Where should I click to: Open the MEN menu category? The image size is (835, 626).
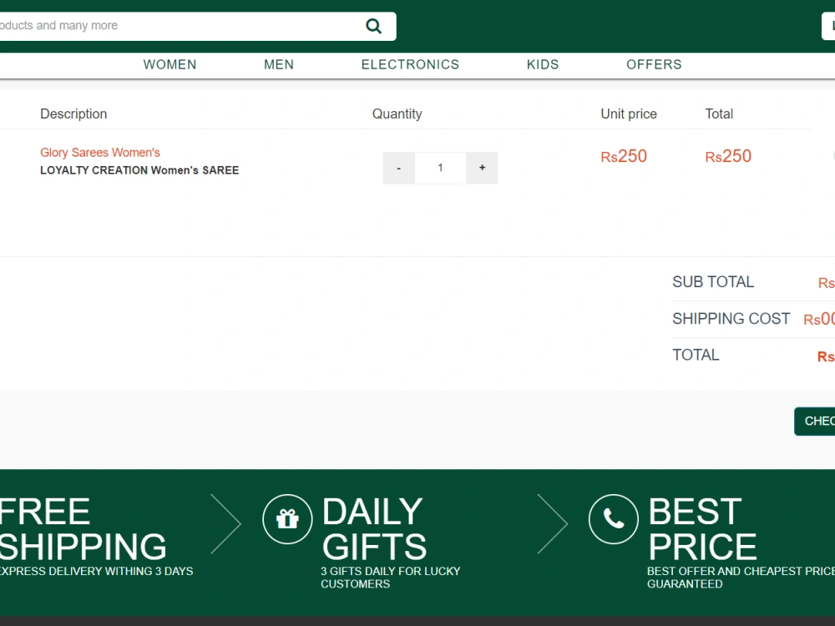(x=279, y=64)
